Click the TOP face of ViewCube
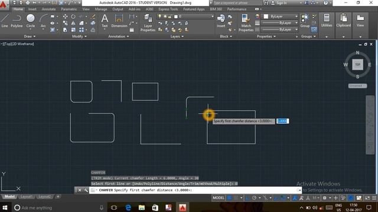This screenshot has width=378, height=212. [x=357, y=65]
